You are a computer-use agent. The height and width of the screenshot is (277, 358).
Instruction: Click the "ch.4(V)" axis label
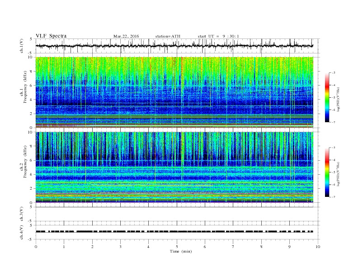pos(22,232)
